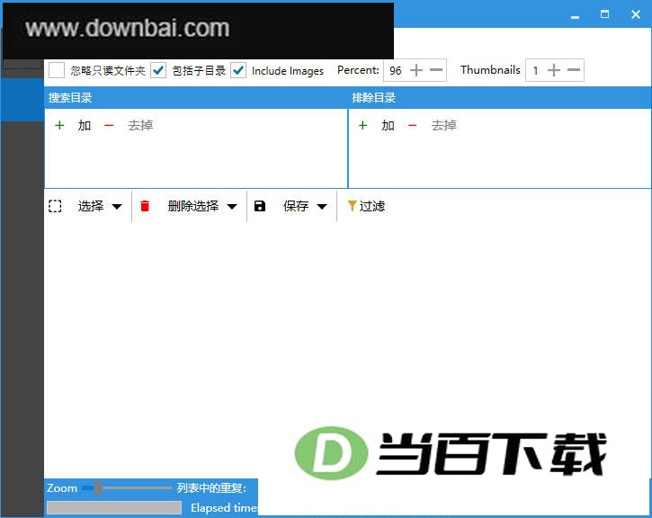Click green plus icon under 搜索目录
Screen dimensions: 652x518
[x=59, y=125]
